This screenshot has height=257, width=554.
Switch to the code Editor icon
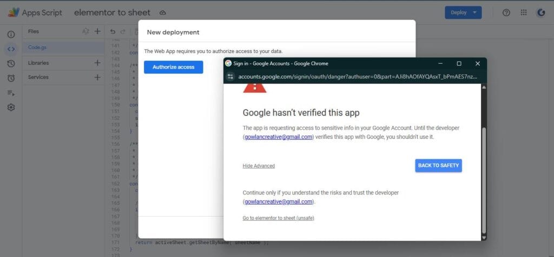click(x=11, y=49)
